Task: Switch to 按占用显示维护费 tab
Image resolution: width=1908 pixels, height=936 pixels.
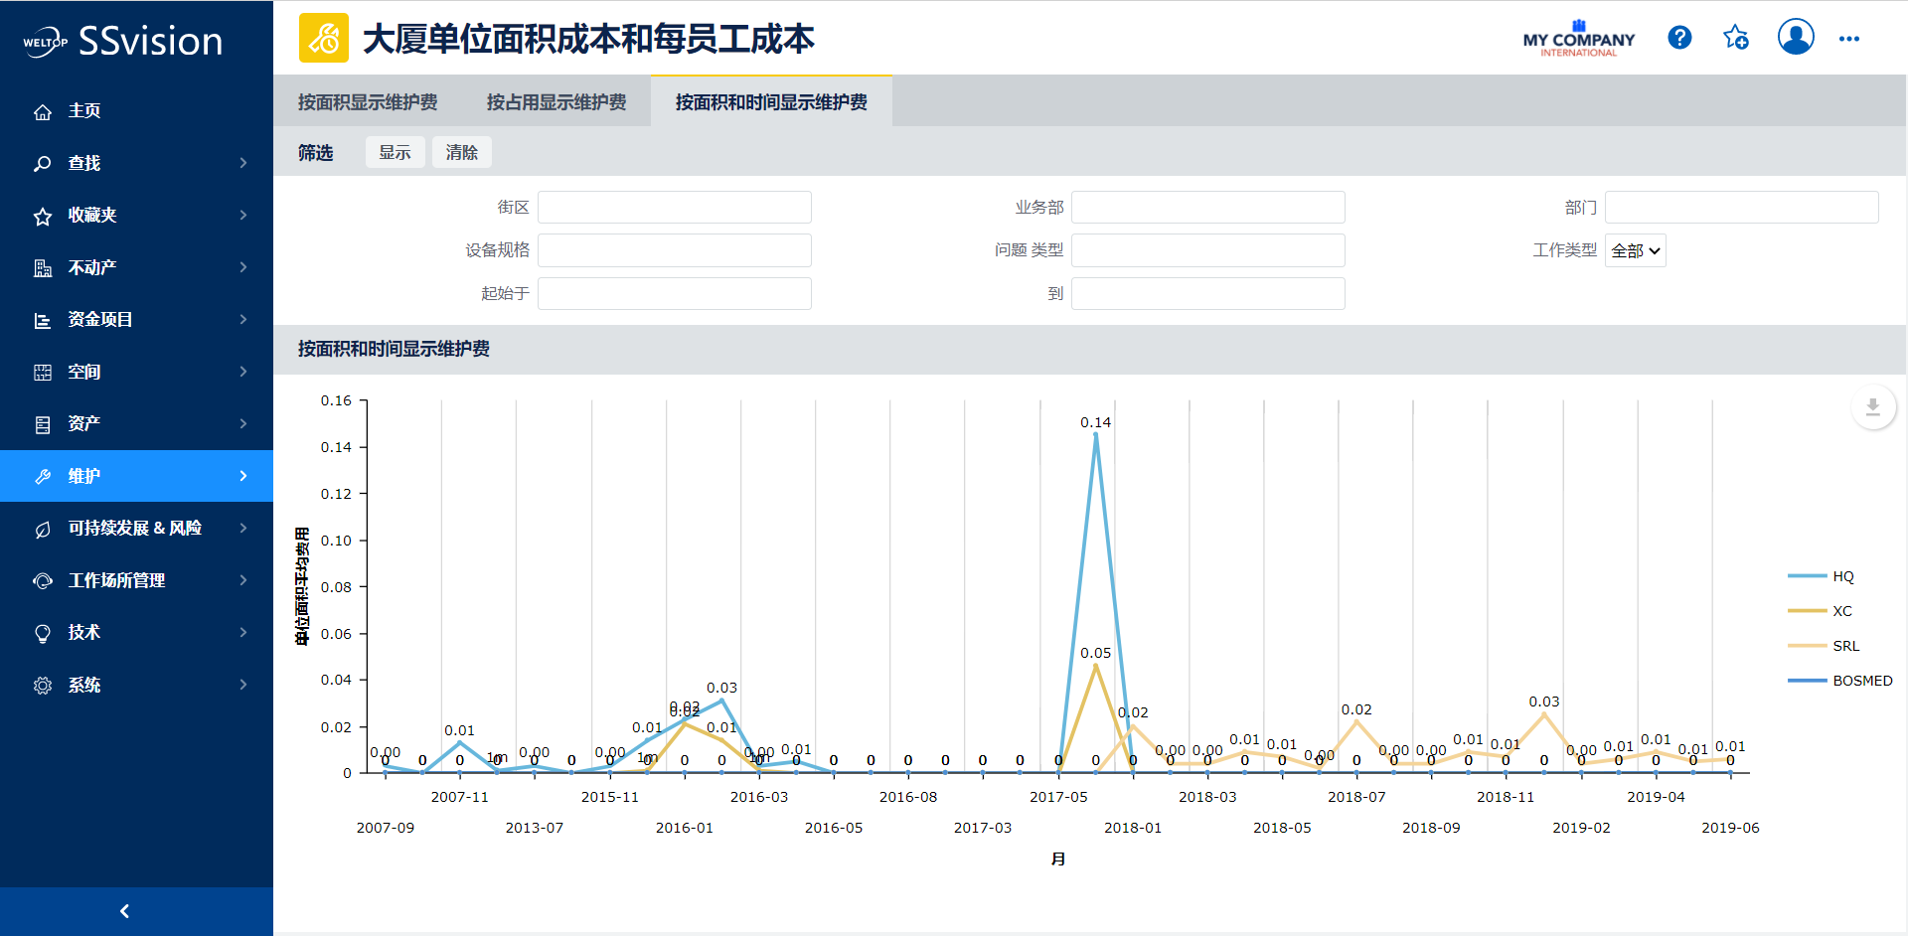Action: click(x=556, y=102)
